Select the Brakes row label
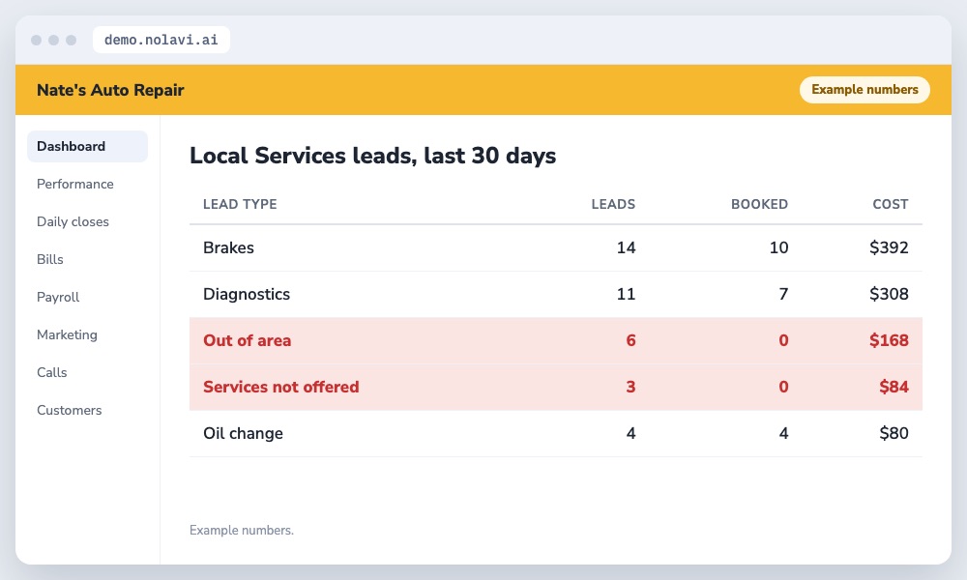 [229, 247]
